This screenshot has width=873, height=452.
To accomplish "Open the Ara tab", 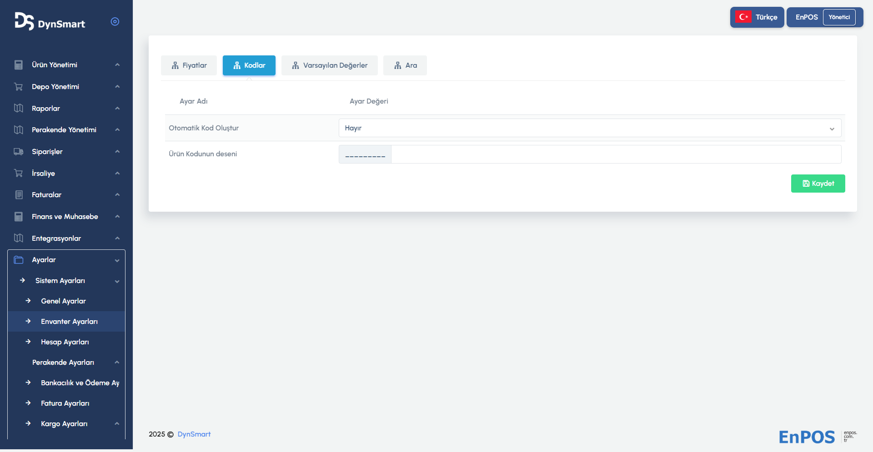I will pyautogui.click(x=405, y=65).
